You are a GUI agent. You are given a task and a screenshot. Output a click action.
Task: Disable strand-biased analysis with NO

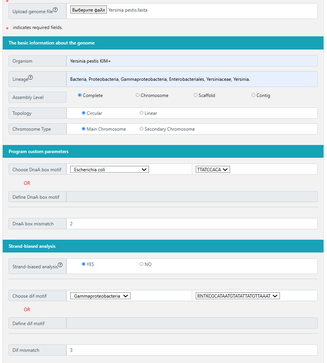[142, 264]
